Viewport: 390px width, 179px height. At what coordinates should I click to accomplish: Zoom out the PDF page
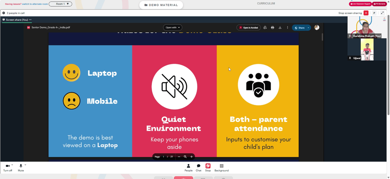(179, 157)
